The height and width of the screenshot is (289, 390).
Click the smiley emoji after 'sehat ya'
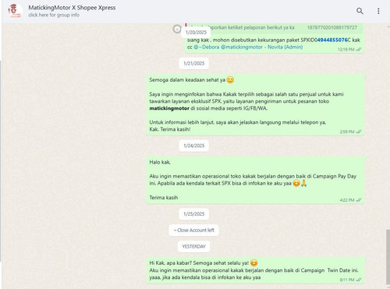click(x=230, y=79)
